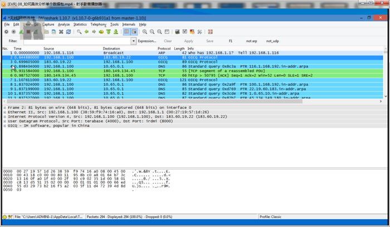Viewport: 390px width, 227px height.
Task: Click the Apply filter button
Action: pyautogui.click(x=189, y=41)
